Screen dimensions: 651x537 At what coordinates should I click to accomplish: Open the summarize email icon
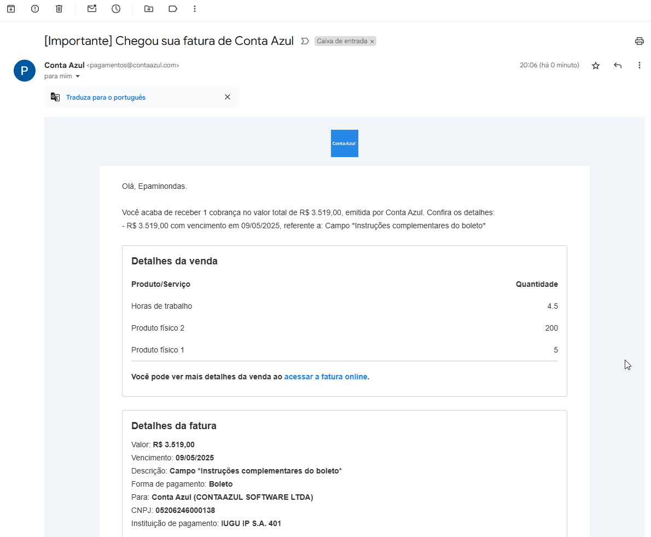click(x=305, y=41)
